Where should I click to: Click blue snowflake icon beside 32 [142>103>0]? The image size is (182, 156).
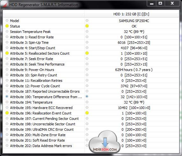click(x=87, y=97)
